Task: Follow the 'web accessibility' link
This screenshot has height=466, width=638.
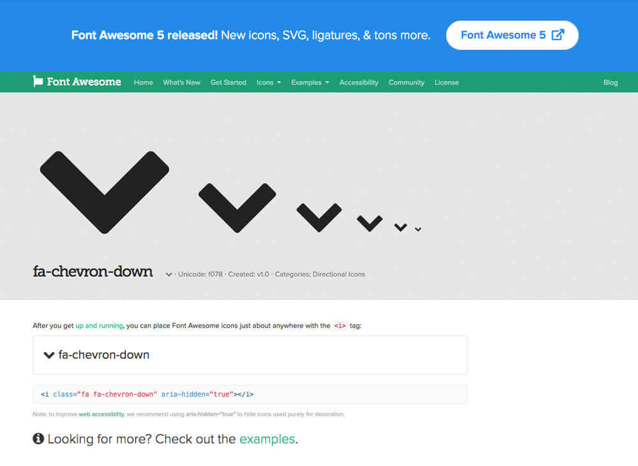Action: tap(101, 414)
